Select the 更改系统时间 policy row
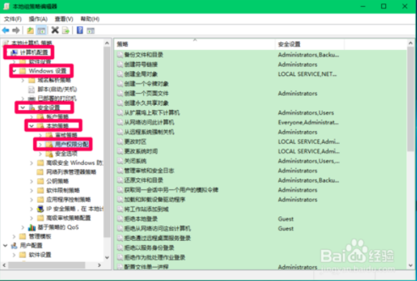The image size is (417, 281). coord(260,151)
